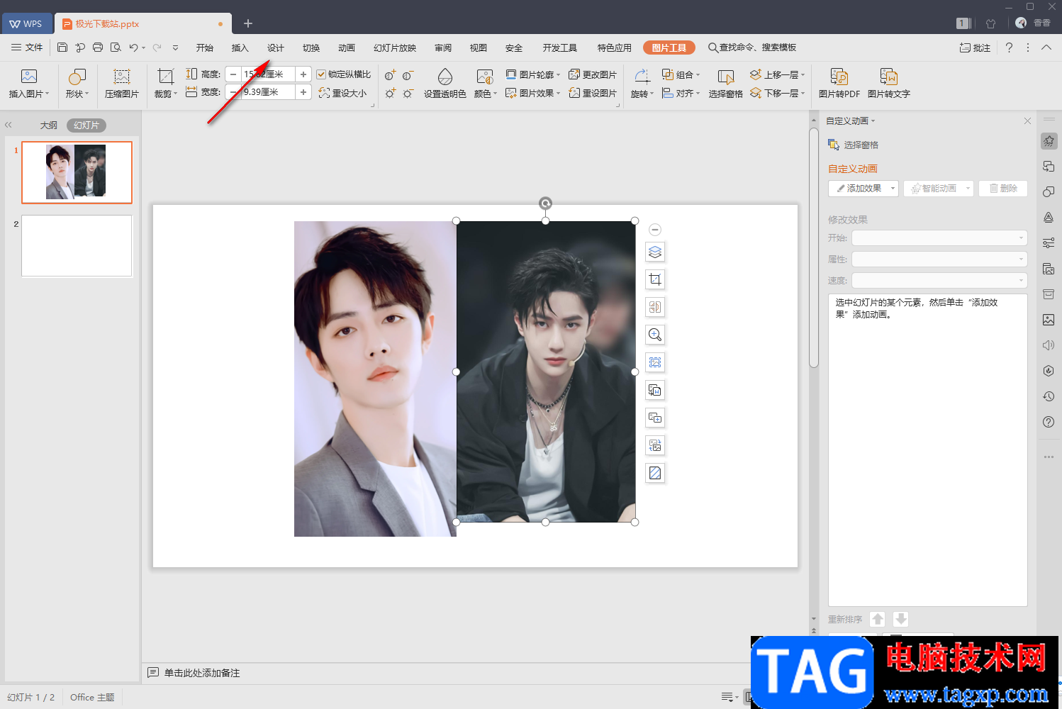The image size is (1062, 709).
Task: Click the floating crop icon beside image
Action: click(655, 279)
